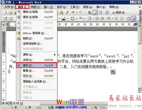This screenshot has width=142, height=110.
Task: Click the Paste clipboard toolbar icon
Action: pyautogui.click(x=61, y=13)
